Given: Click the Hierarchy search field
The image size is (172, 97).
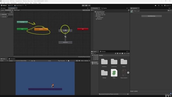Looking at the screenshot, I should click(114, 10).
